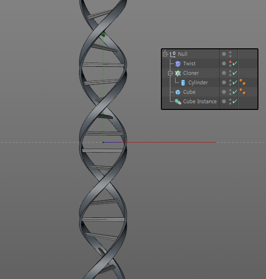Screen dimensions: 266x279
Task: Toggle the Cloner enable checkmark
Action: click(x=235, y=72)
